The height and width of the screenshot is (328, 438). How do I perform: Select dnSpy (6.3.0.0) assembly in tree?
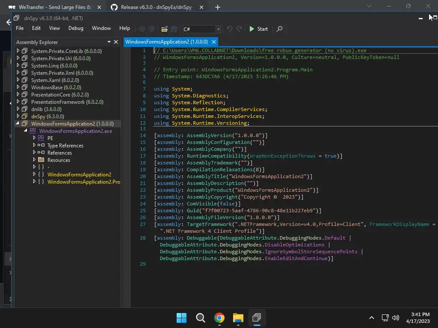(47, 116)
